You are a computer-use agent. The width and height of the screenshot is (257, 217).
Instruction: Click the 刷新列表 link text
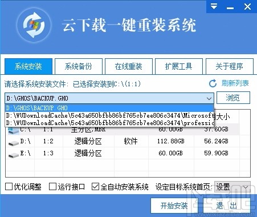(x=235, y=83)
